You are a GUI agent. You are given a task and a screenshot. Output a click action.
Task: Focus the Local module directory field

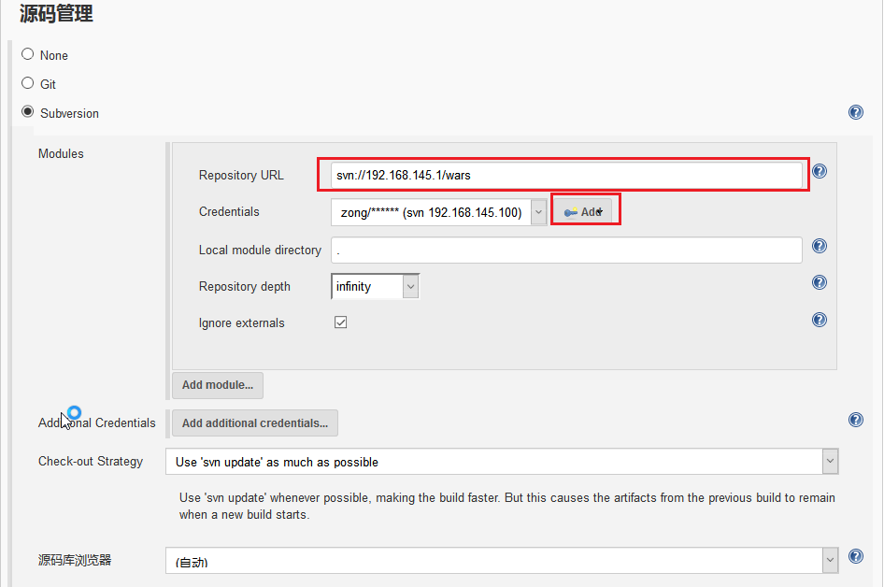coord(566,251)
